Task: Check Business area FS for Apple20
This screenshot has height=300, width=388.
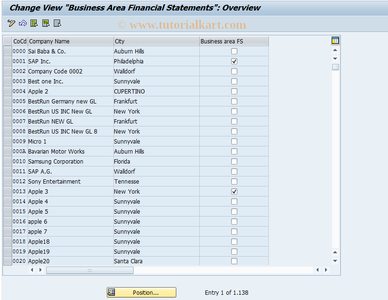Action: (234, 261)
